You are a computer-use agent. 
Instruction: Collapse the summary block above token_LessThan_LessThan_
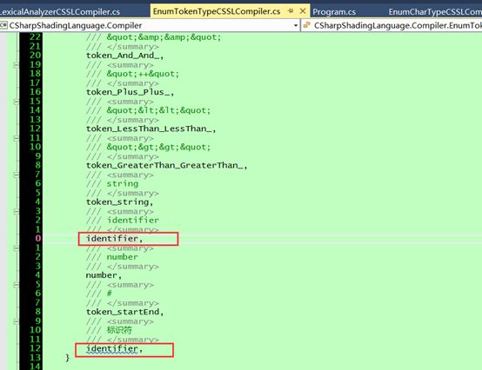pyautogui.click(x=16, y=102)
